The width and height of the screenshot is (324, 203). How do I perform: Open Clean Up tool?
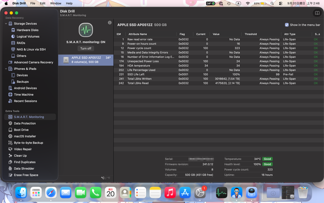20,156
